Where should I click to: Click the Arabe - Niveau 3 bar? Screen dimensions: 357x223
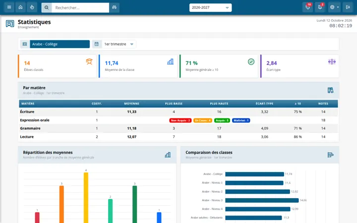pos(262,200)
